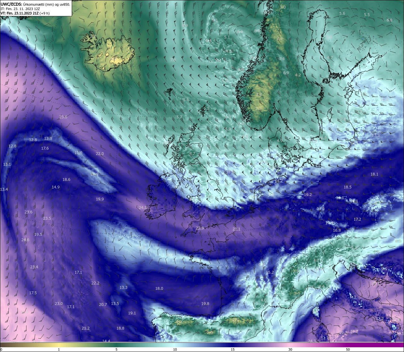
Task: Click the map value "14.7"
Action: click(x=278, y=181)
